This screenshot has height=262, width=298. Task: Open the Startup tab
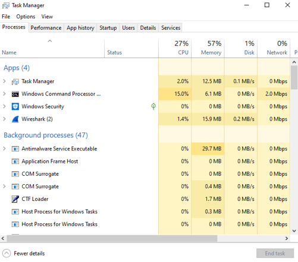click(x=108, y=28)
